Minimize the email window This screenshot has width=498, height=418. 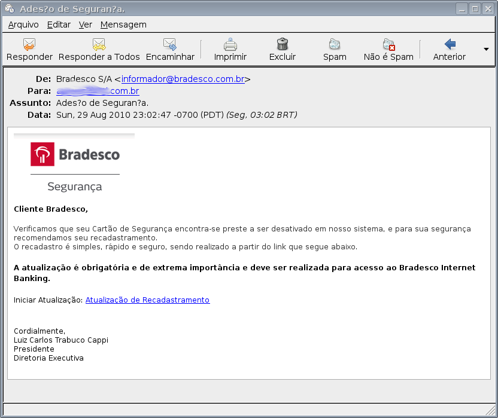(462, 9)
